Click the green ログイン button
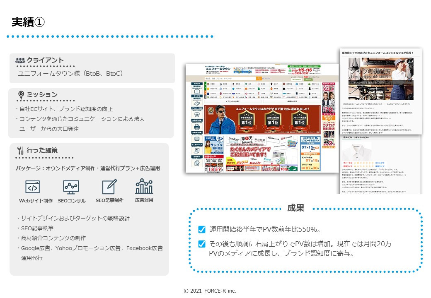Image resolution: width=431 pixels, height=298 pixels. [309, 79]
